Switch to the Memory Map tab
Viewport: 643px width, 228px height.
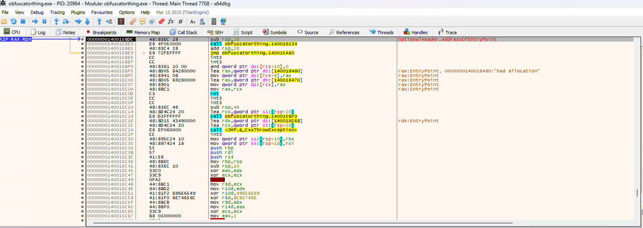143,32
